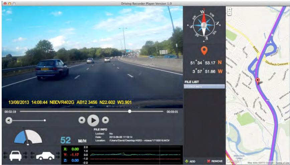Click latitude 51 34 53.17 N
Screen dimensions: 290x165
(206, 63)
